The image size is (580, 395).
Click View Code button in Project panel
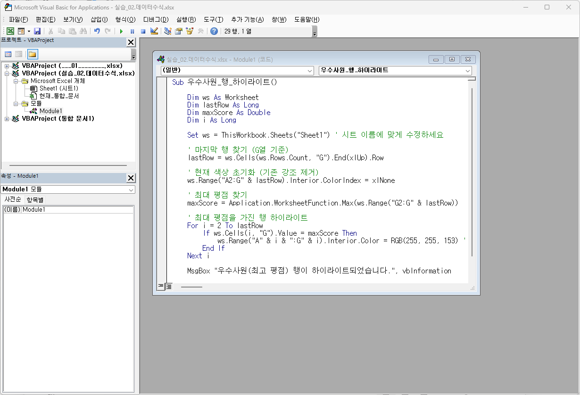[8, 54]
